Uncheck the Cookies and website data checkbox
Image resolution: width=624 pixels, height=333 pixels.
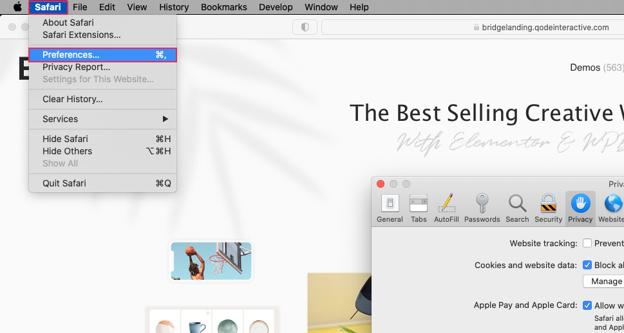pyautogui.click(x=587, y=265)
